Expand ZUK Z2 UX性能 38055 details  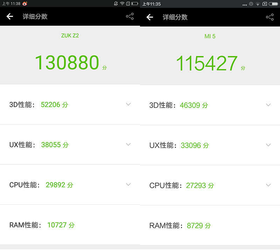(x=128, y=144)
